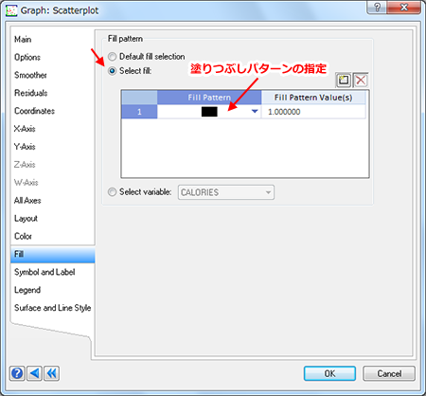Open help with the blue question mark icon
The width and height of the screenshot is (426, 396).
tap(17, 373)
